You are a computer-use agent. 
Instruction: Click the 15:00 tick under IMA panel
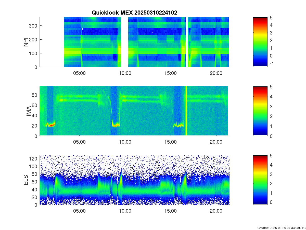(171, 142)
